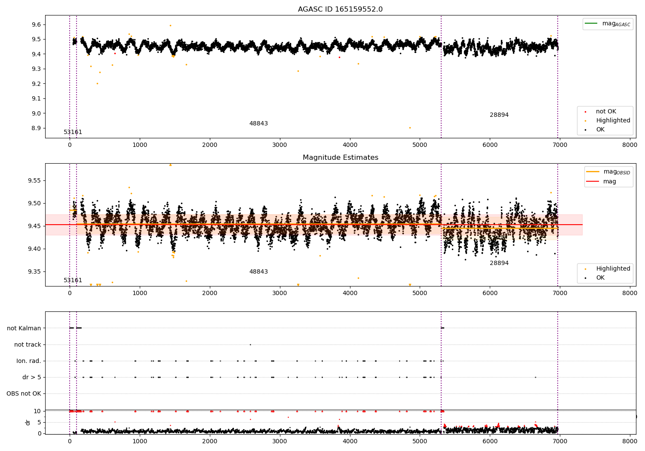Screen dimensions: 645x451
Task: Click the 9.0 y-tick in the top plot
Action: [x=36, y=113]
